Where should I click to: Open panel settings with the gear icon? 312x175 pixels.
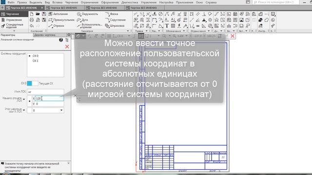pyautogui.click(x=69, y=35)
